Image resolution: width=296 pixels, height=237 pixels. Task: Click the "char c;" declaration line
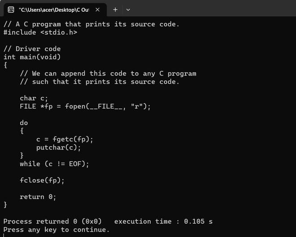click(x=34, y=98)
